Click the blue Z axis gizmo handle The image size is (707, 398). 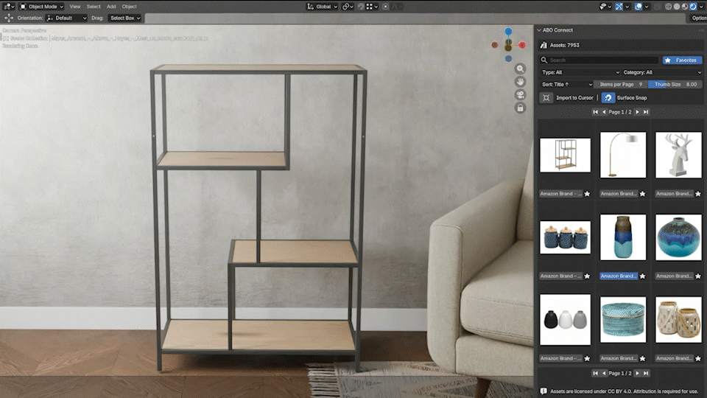pos(508,32)
